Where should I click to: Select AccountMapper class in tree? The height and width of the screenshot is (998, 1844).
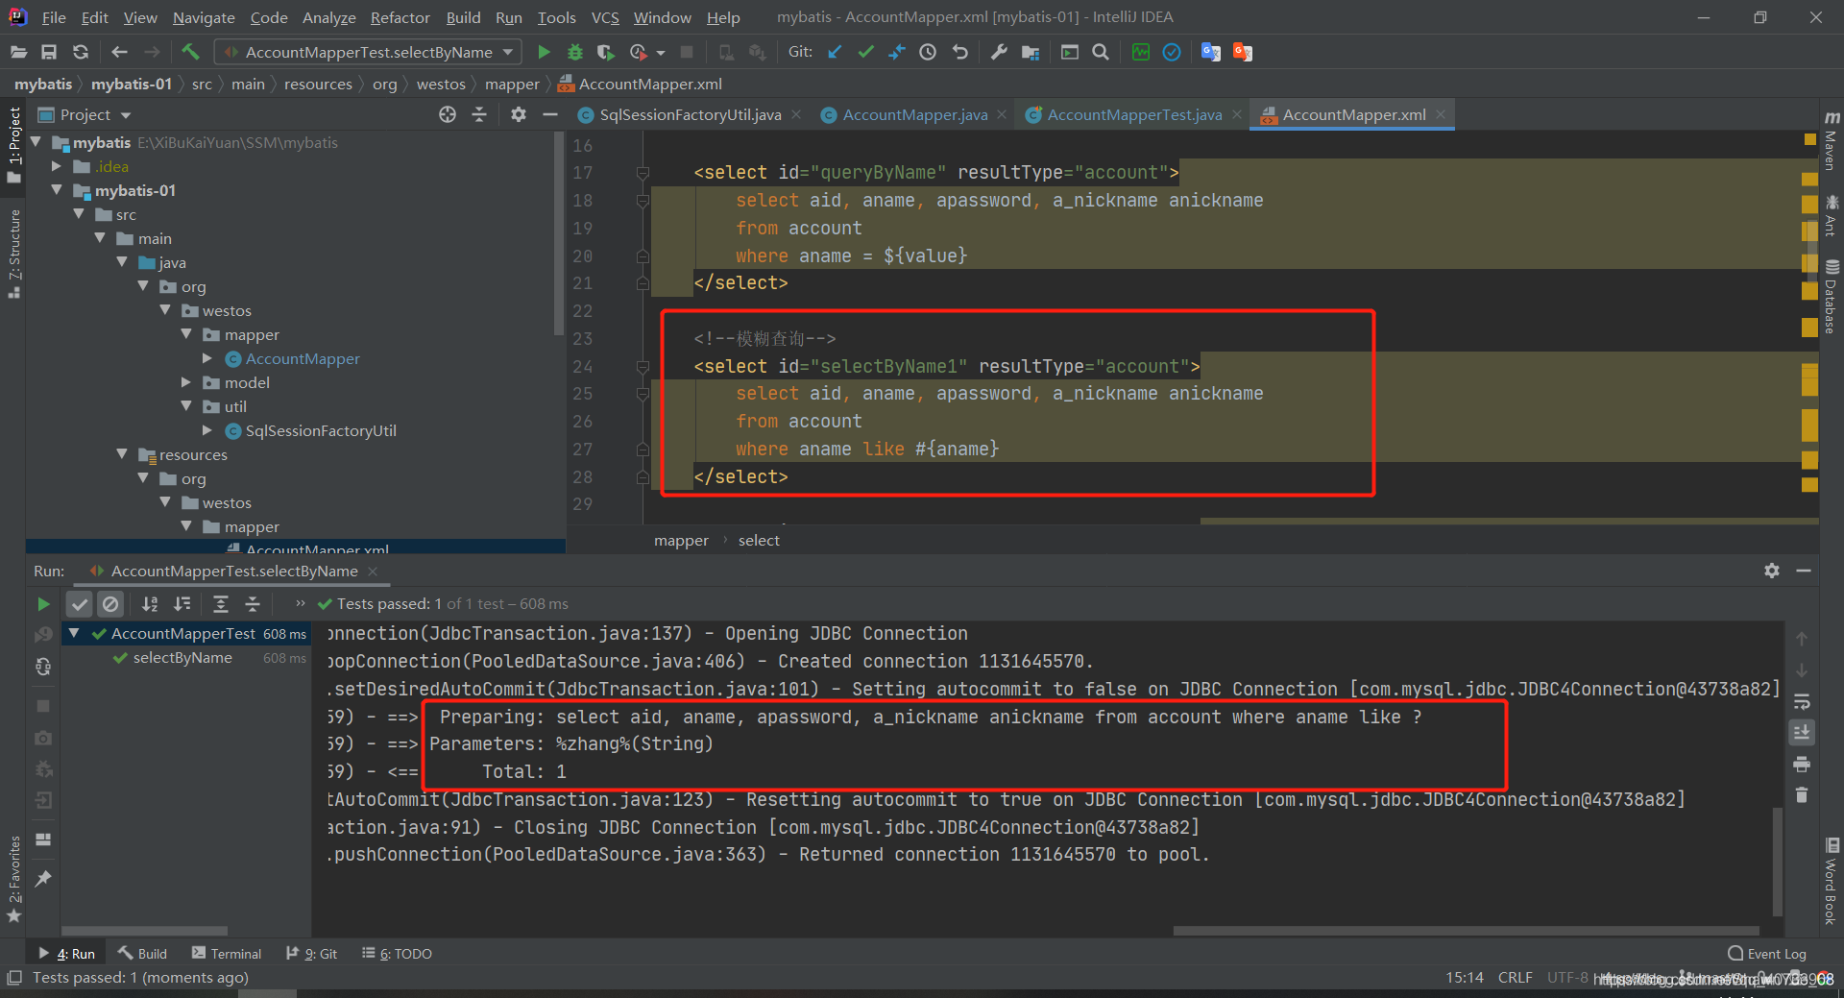coord(303,358)
